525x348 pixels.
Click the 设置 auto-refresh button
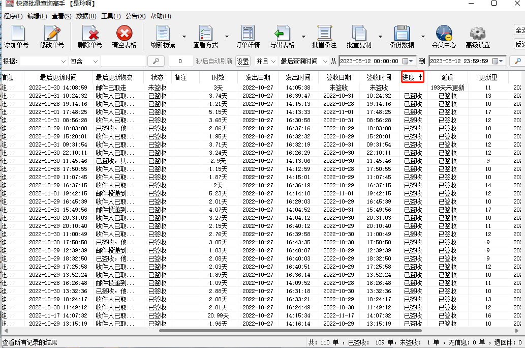click(243, 62)
